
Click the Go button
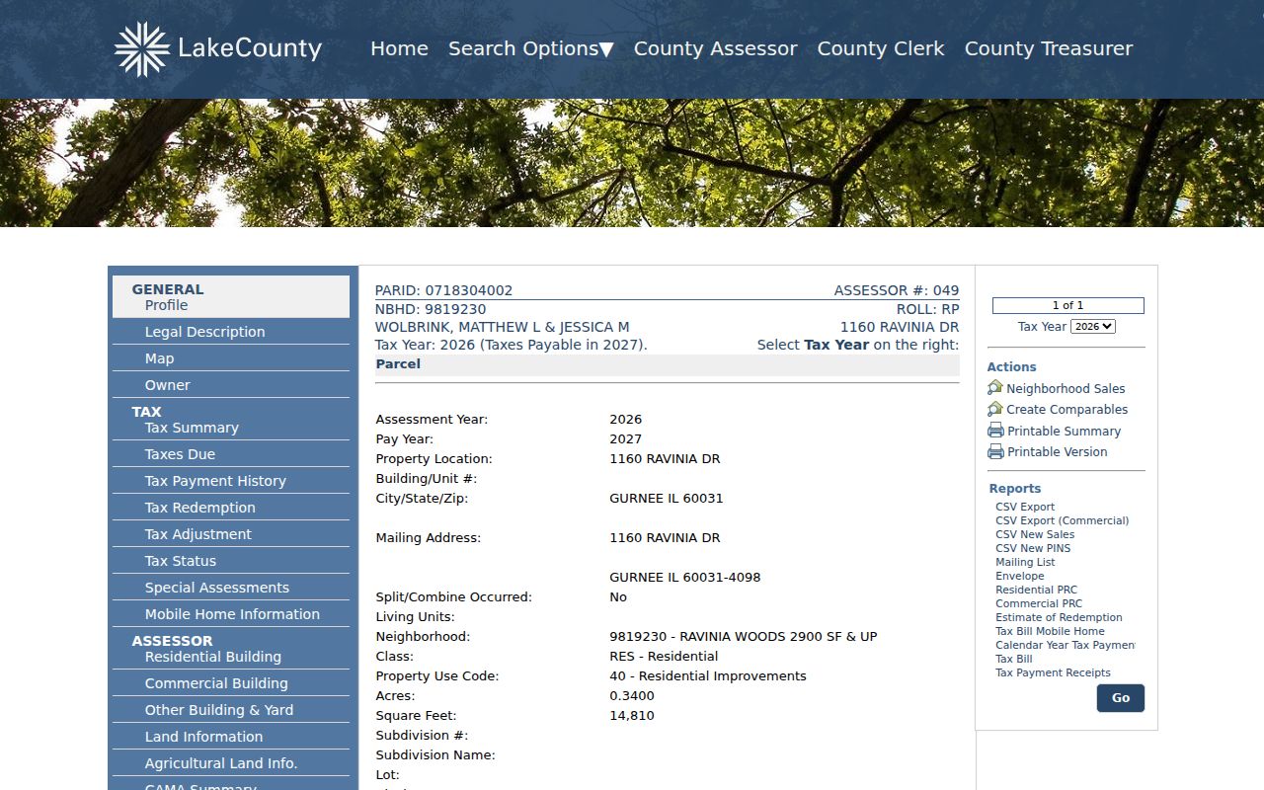pyautogui.click(x=1121, y=698)
